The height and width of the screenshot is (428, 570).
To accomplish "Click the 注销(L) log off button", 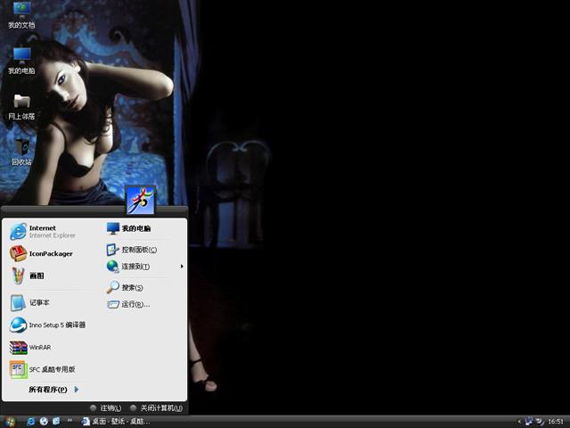I will click(106, 408).
